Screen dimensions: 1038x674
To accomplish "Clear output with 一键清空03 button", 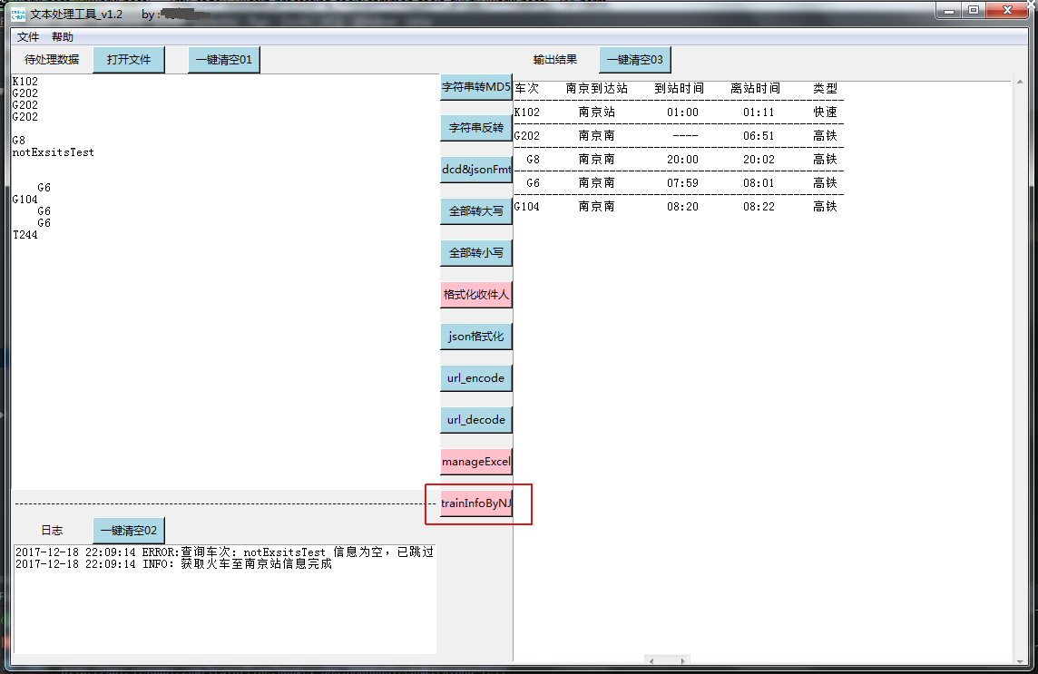I will click(635, 60).
